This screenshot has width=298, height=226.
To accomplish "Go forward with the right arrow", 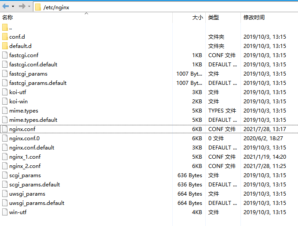I will click(22, 6).
